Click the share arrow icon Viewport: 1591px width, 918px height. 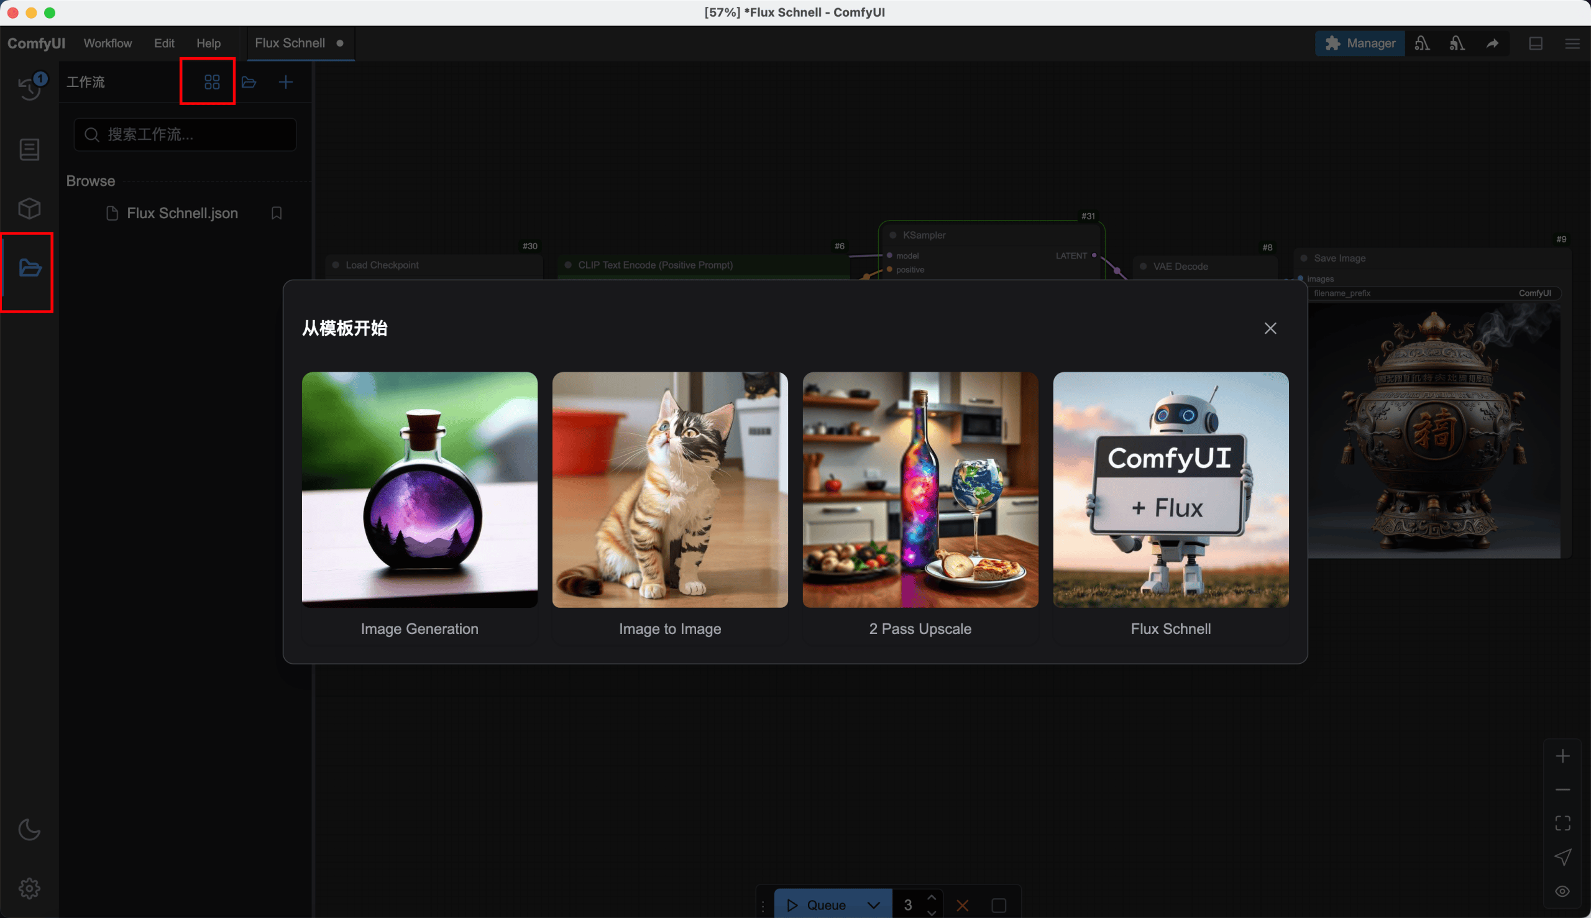coord(1492,43)
